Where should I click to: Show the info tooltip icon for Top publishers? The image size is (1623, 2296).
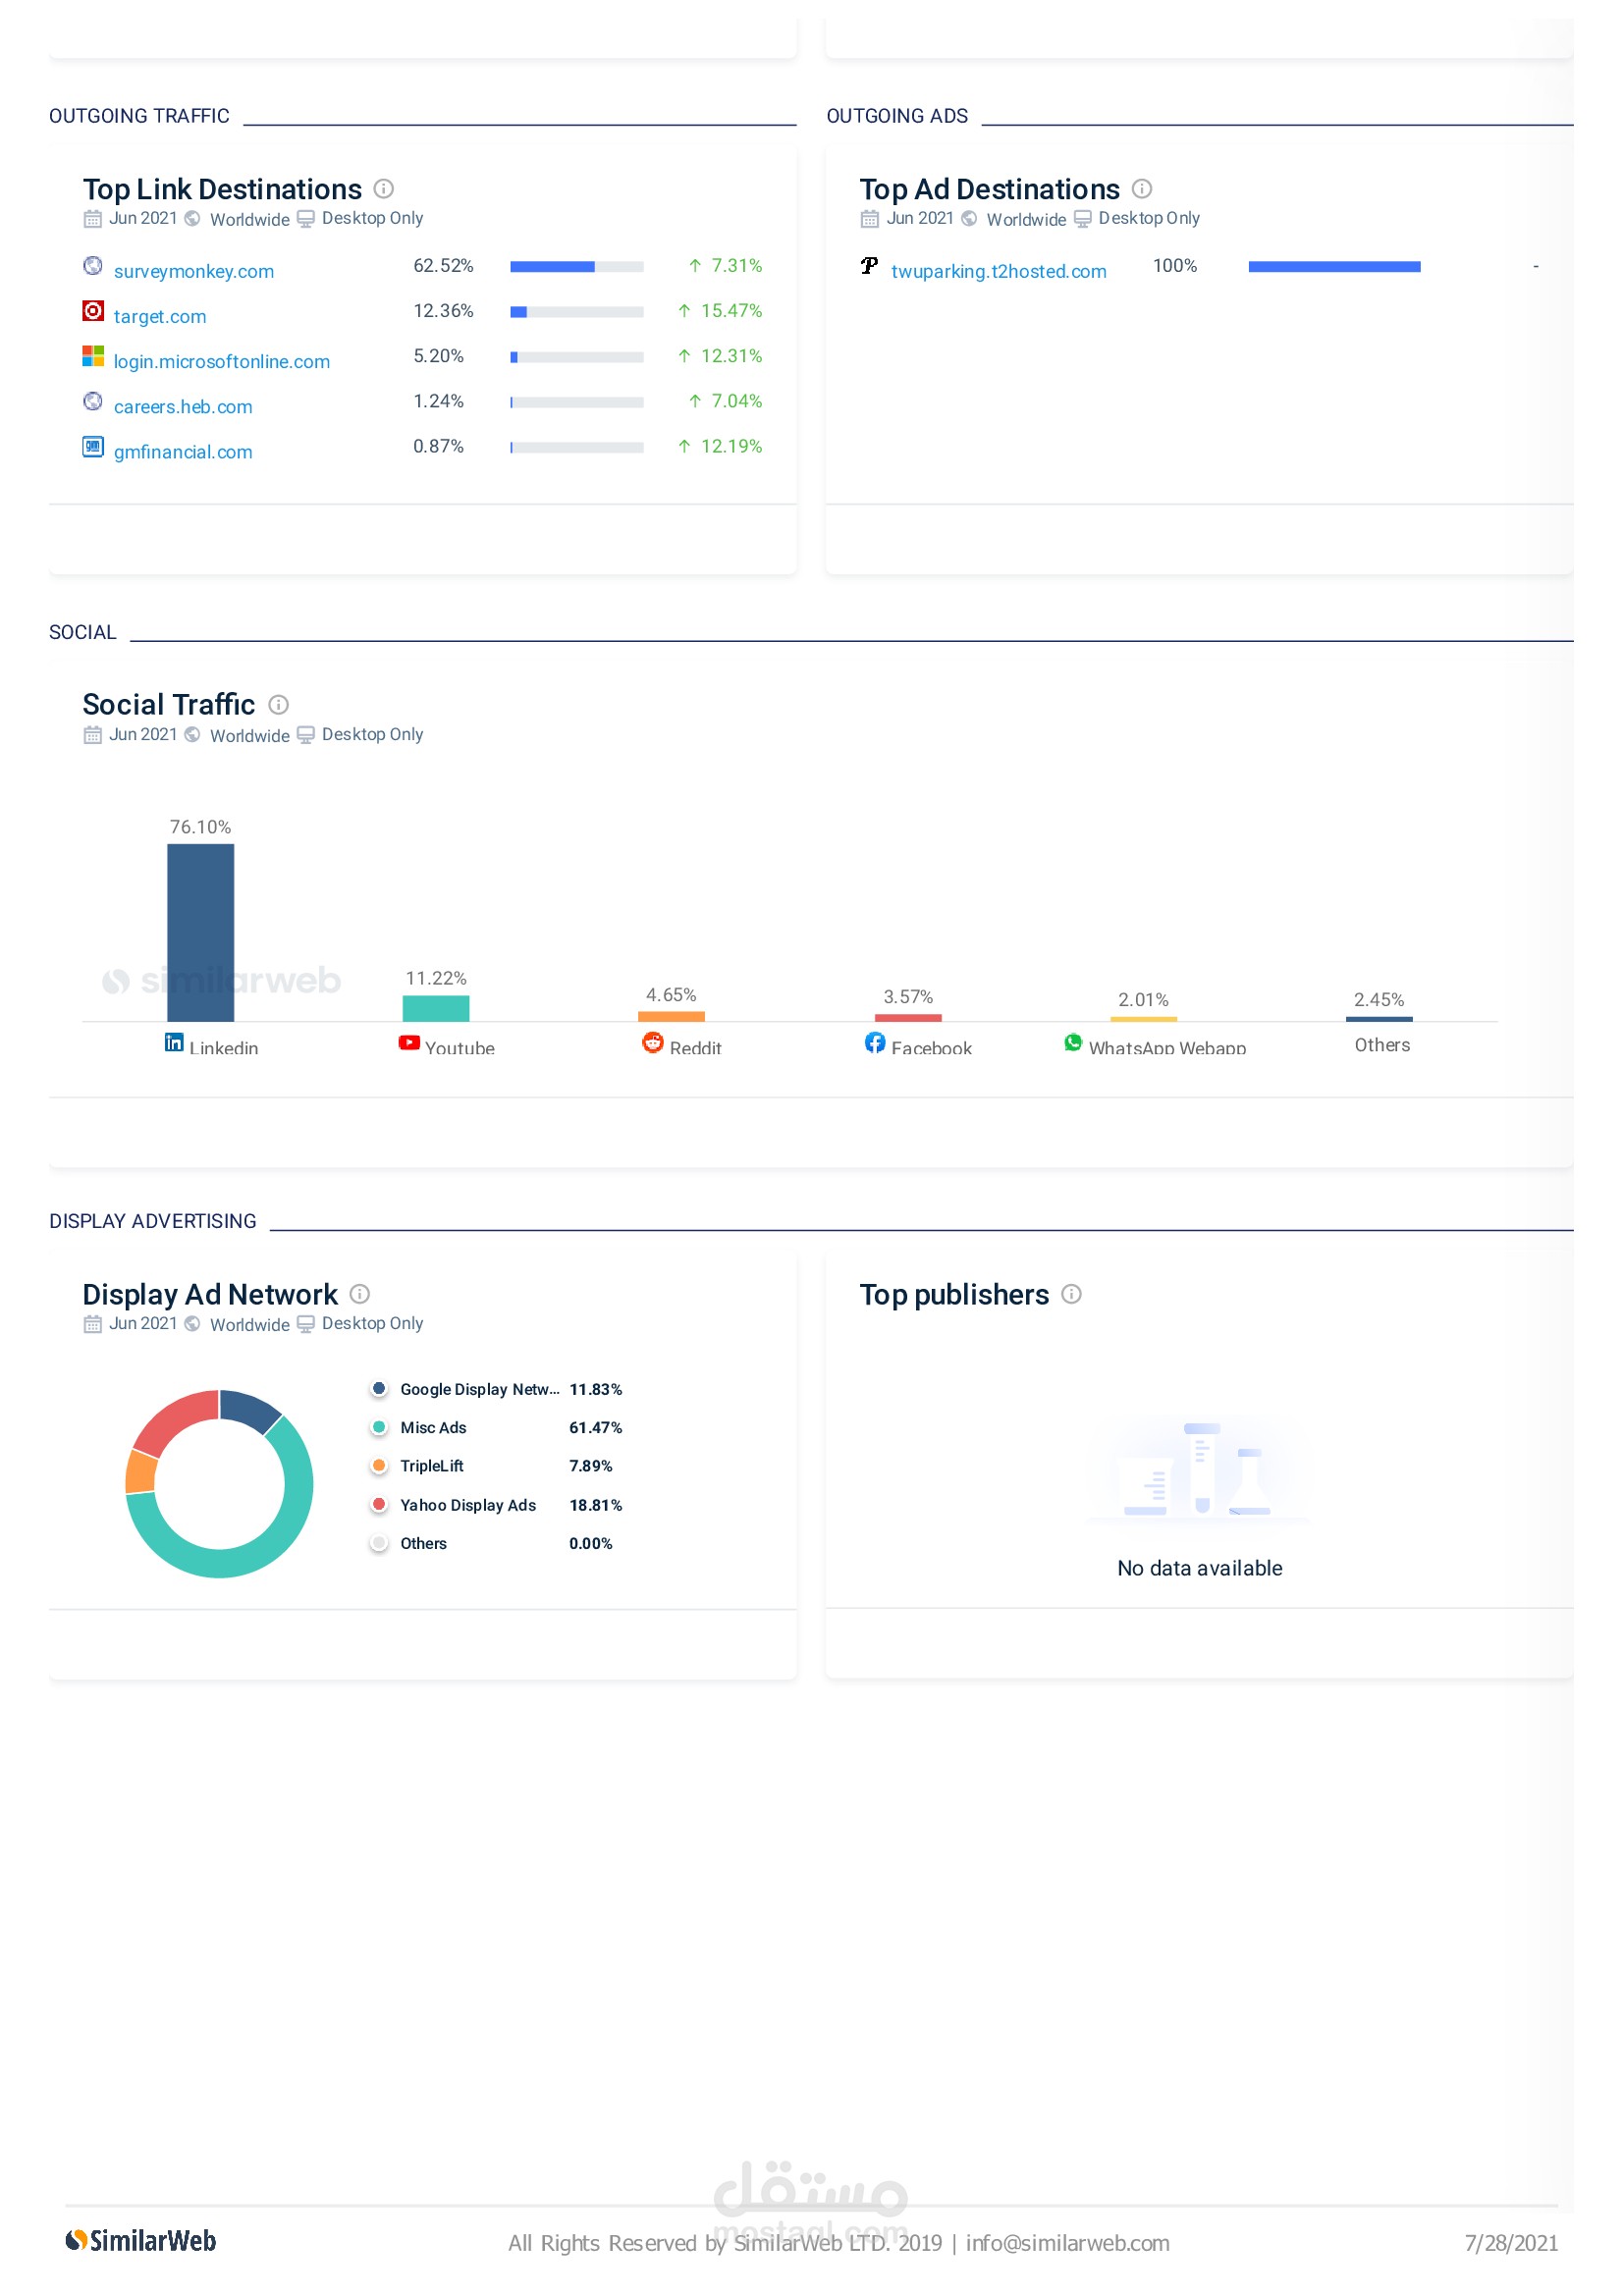(1071, 1293)
